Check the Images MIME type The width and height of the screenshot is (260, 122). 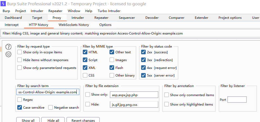tap(112, 60)
